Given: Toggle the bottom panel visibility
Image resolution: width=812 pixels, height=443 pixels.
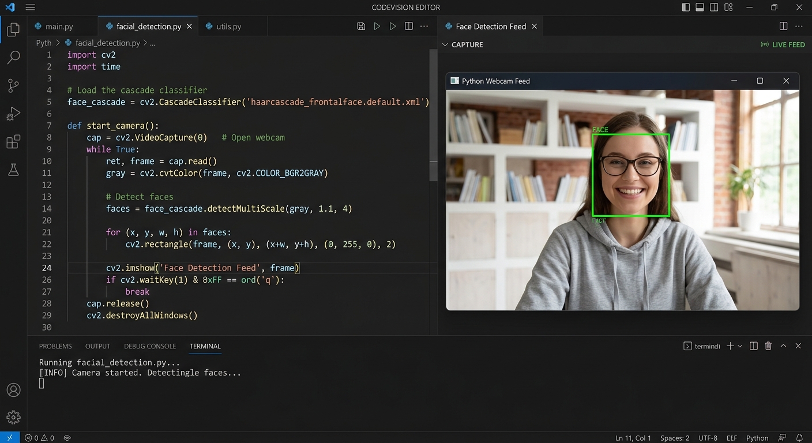Looking at the screenshot, I should [699, 7].
